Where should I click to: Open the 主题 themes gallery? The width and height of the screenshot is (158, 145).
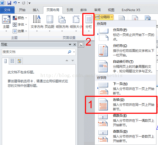(6, 23)
